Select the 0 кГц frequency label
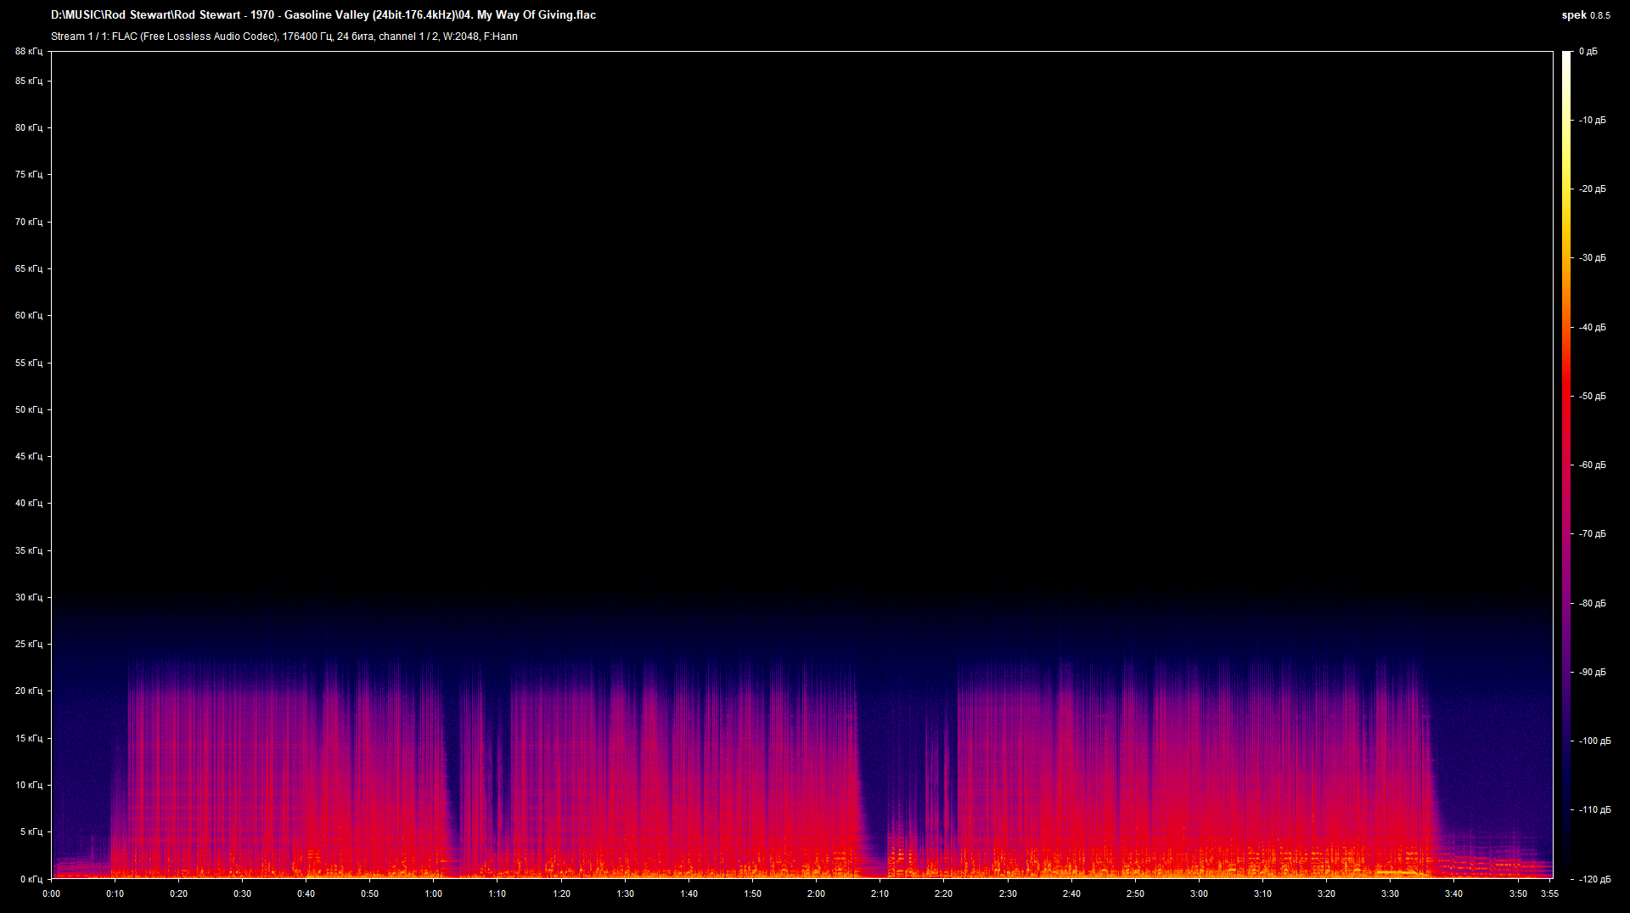 (x=31, y=879)
